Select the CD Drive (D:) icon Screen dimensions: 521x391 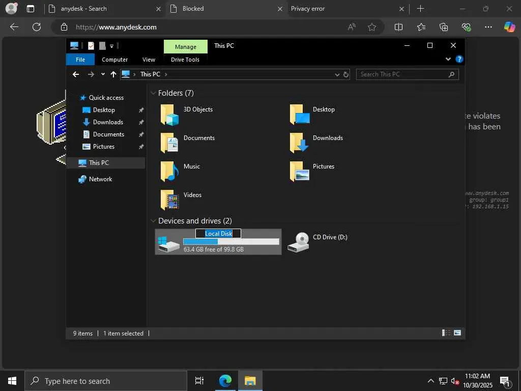pos(298,242)
